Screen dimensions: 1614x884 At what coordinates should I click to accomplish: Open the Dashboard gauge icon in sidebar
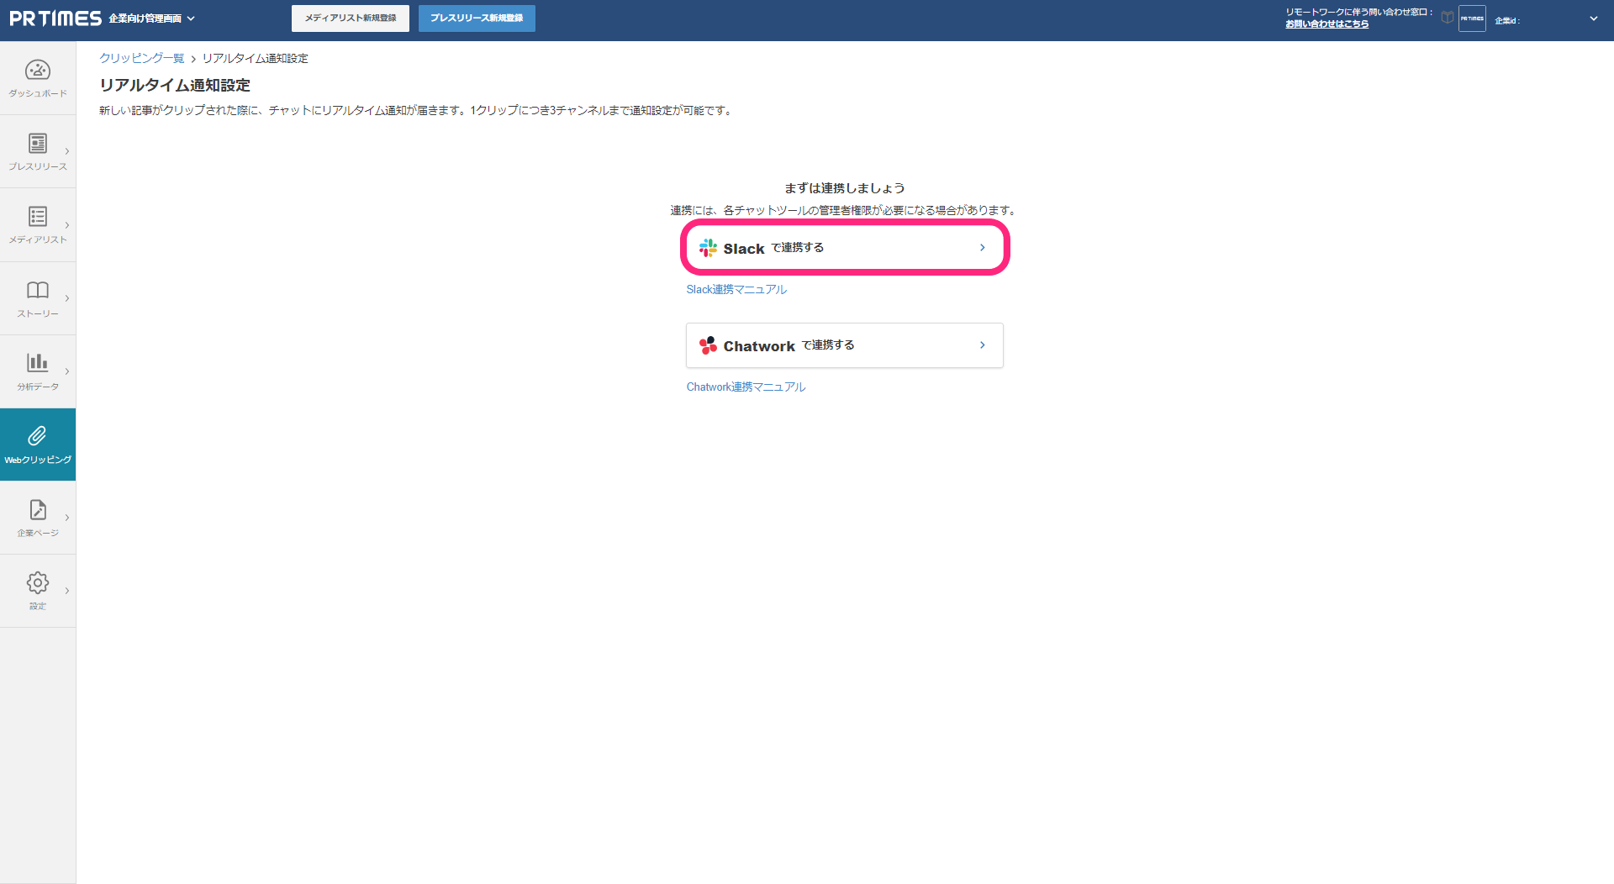pyautogui.click(x=38, y=71)
